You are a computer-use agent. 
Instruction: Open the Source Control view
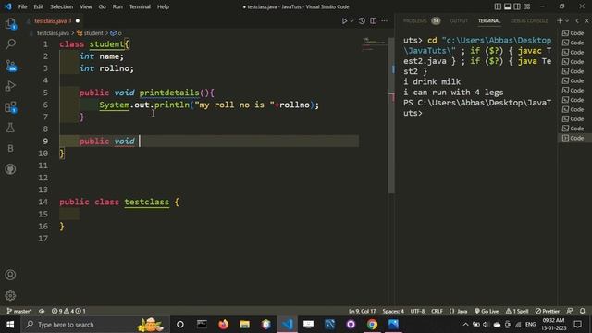10,66
